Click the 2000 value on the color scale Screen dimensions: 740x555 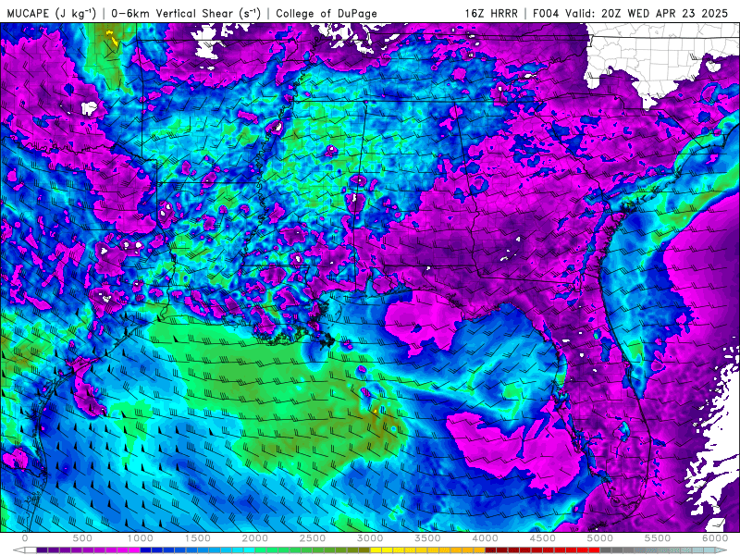click(x=255, y=538)
